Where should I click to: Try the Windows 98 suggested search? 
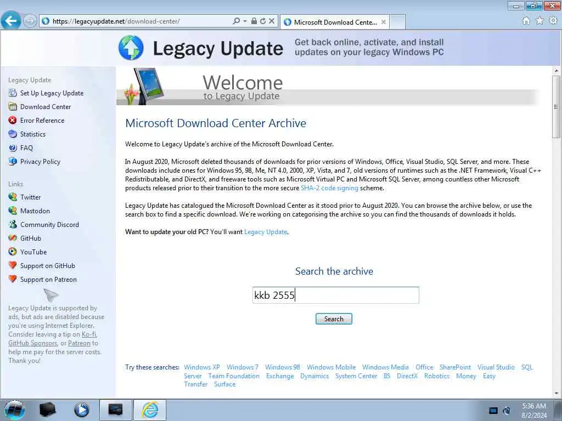click(x=283, y=367)
